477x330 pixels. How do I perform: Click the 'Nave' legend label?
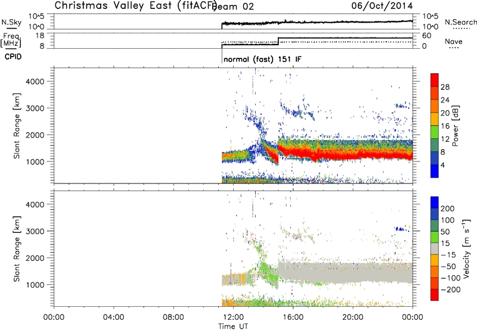pyautogui.click(x=454, y=42)
